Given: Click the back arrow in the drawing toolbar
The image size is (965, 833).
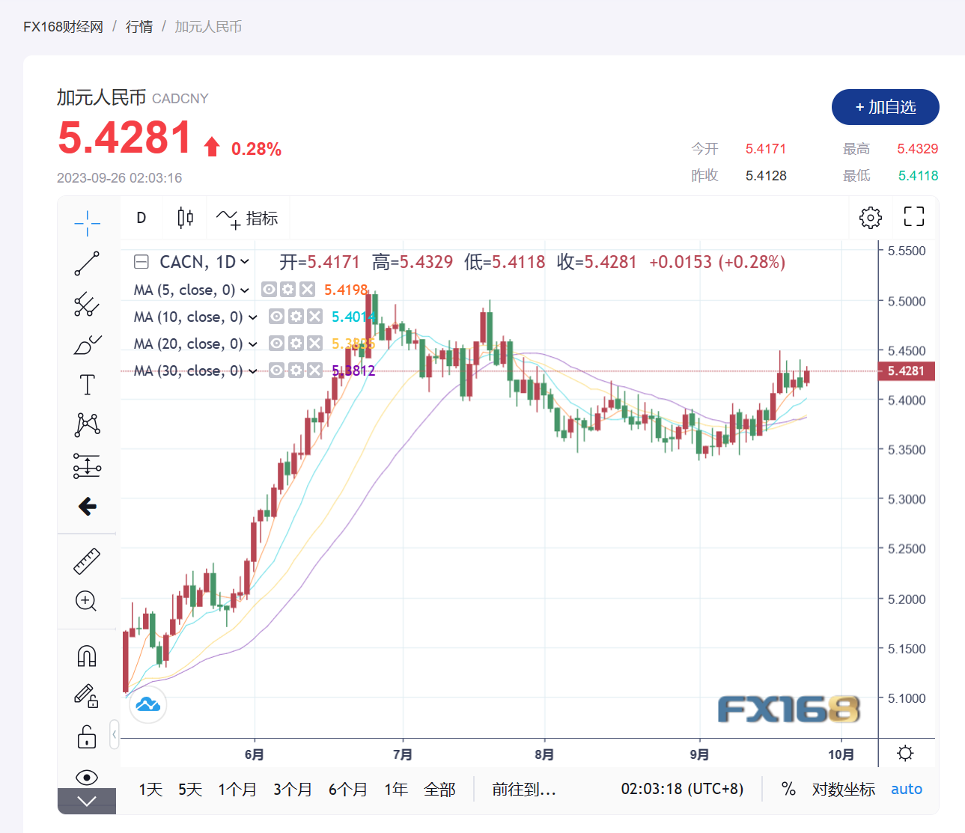Looking at the screenshot, I should [87, 507].
